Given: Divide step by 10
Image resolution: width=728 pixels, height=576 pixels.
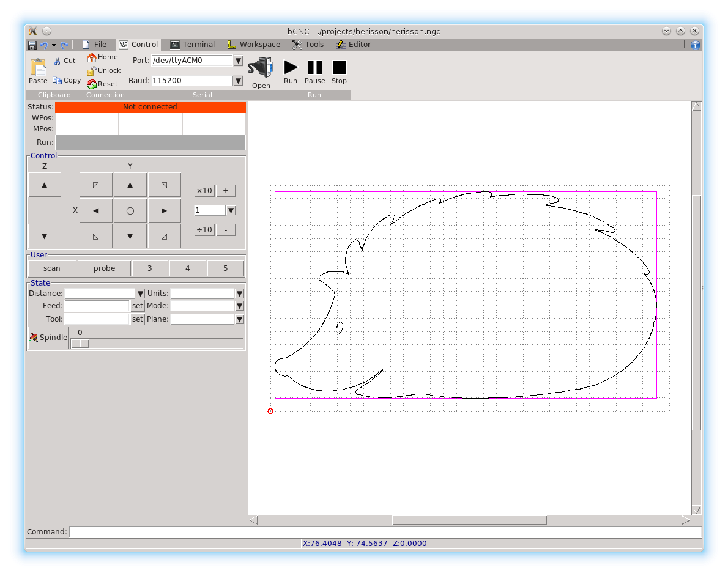Looking at the screenshot, I should [x=204, y=230].
